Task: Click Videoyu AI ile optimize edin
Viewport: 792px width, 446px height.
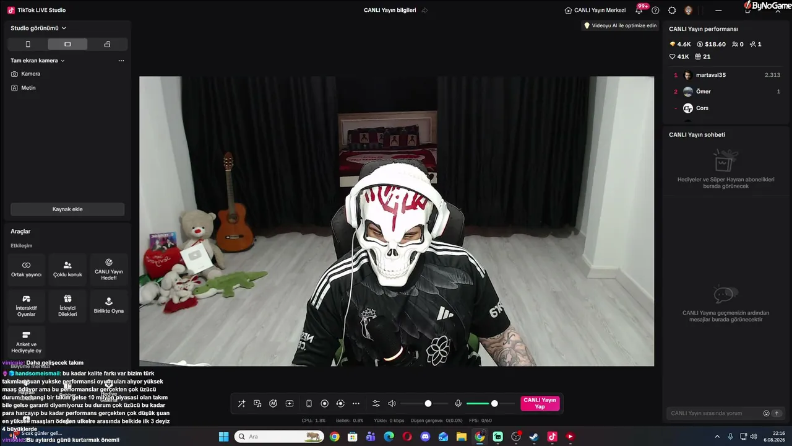Action: [x=620, y=25]
